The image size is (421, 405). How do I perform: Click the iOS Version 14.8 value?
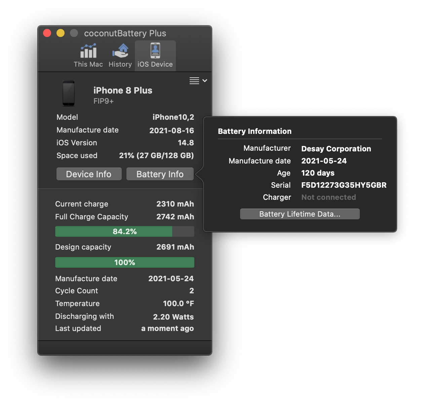coord(186,143)
